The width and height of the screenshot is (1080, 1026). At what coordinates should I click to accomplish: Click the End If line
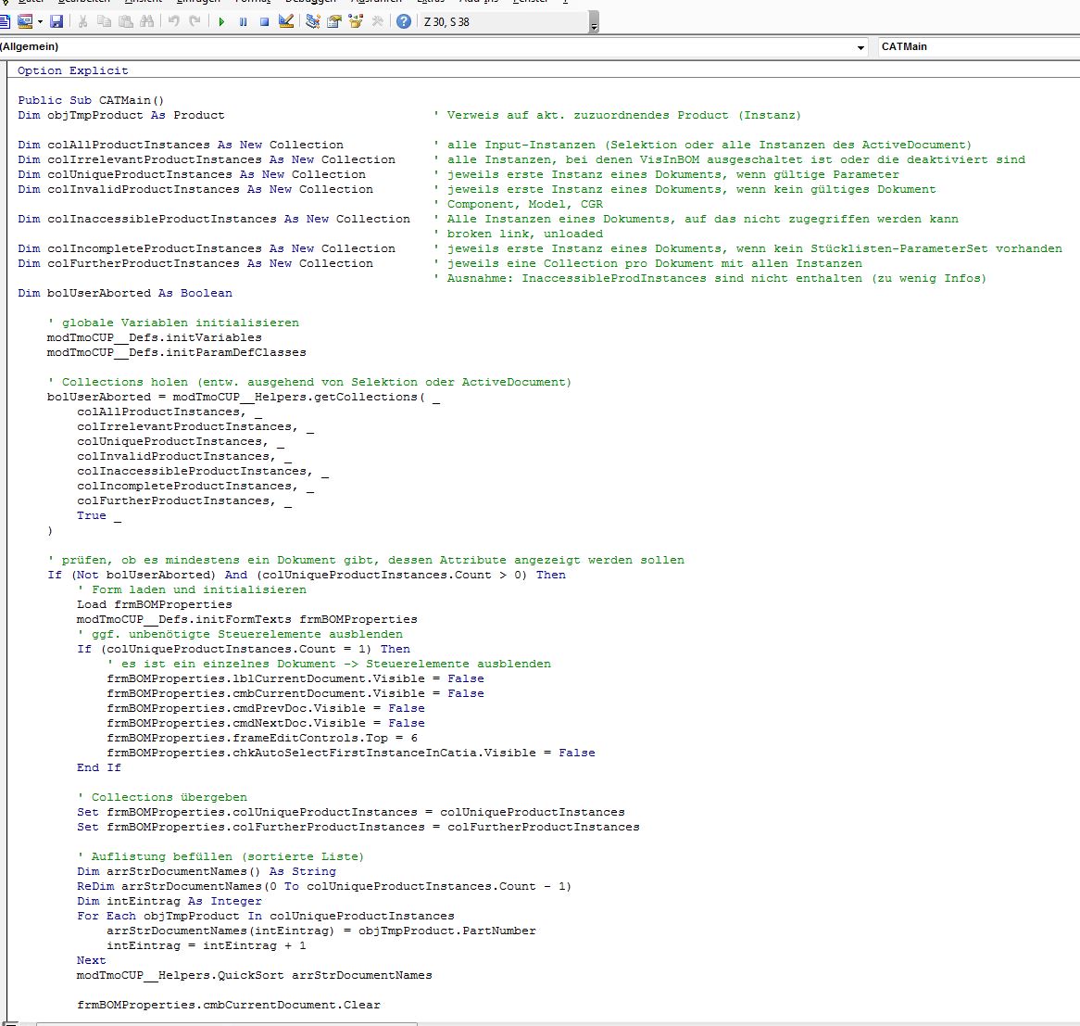(99, 767)
